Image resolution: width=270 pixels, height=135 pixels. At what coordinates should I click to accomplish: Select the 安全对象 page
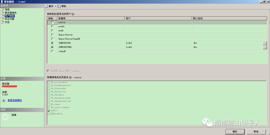click(9, 19)
